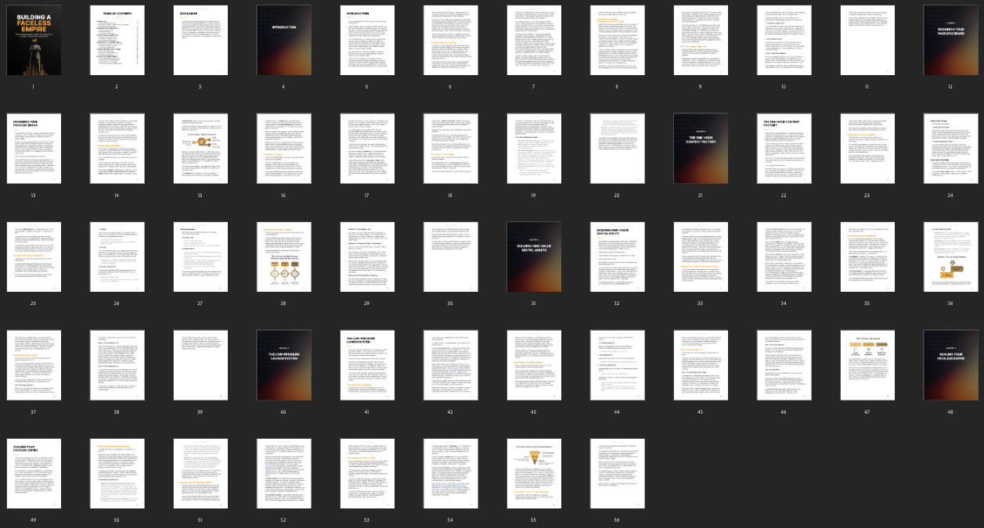
Task: Click page 55 with the funnel diagram
Action: 533,473
